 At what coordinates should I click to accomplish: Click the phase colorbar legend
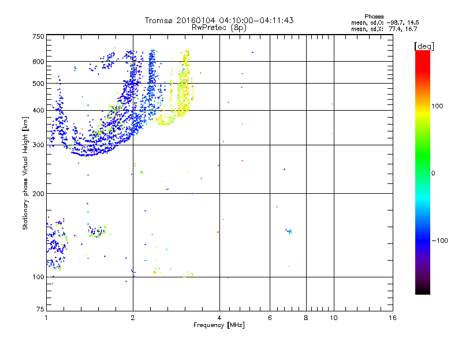pos(423,172)
